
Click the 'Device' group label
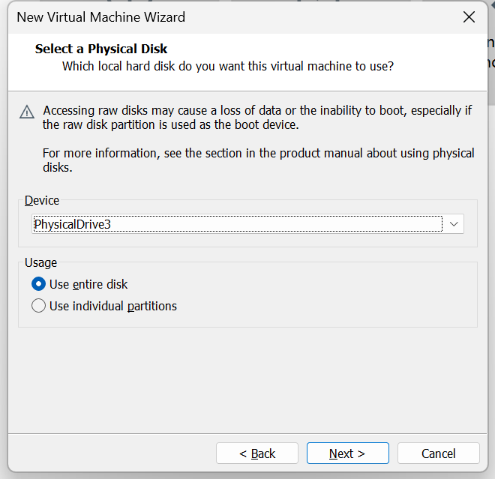(x=42, y=201)
